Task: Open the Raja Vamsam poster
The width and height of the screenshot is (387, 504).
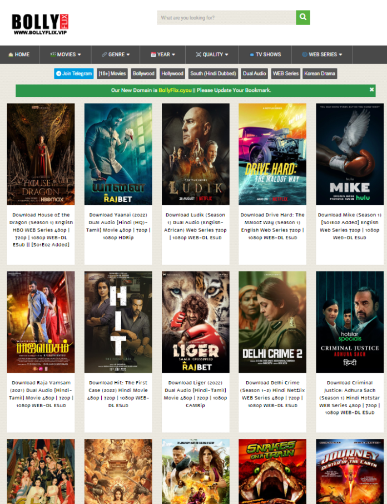Action: (x=41, y=322)
